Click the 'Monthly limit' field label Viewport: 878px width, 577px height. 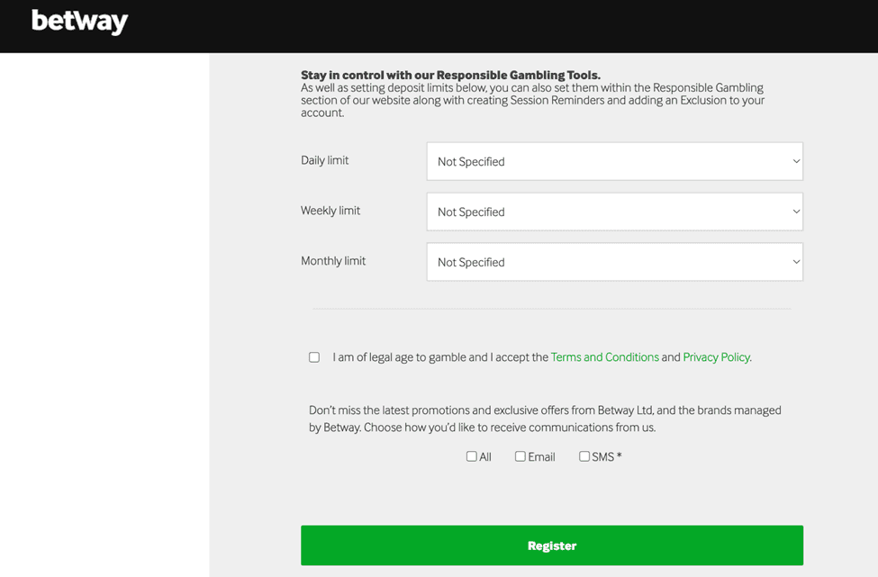332,261
